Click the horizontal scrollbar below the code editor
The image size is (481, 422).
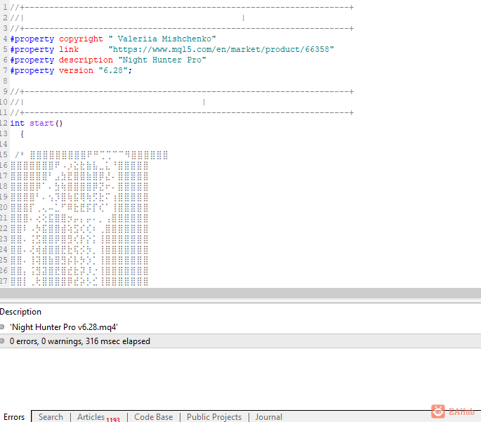point(240,294)
